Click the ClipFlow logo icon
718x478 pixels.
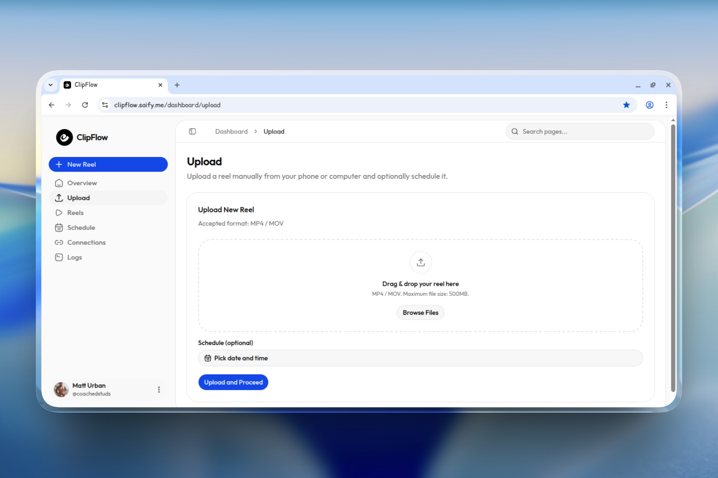64,137
